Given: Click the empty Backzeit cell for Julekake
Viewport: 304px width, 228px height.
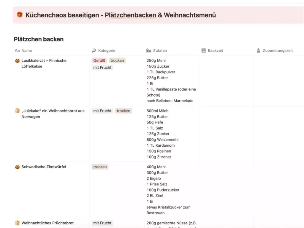Looking at the screenshot, I should point(226,134).
